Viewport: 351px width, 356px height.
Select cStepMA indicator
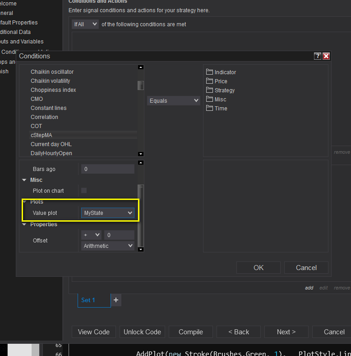[83, 135]
